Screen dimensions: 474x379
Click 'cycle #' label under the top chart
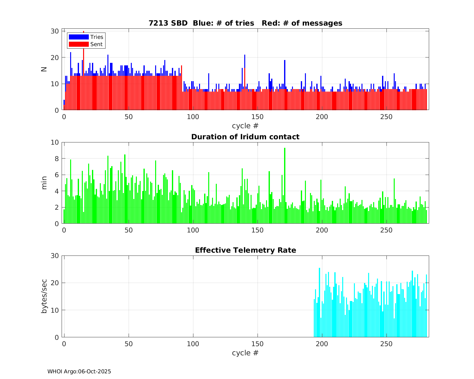[245, 126]
